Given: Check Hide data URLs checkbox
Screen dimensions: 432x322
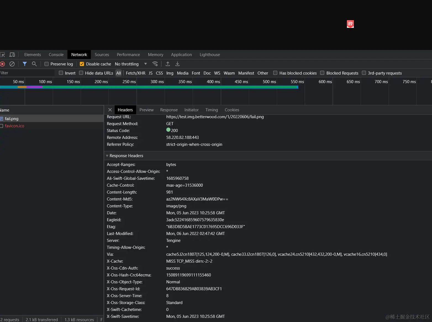Looking at the screenshot, I should pyautogui.click(x=81, y=73).
